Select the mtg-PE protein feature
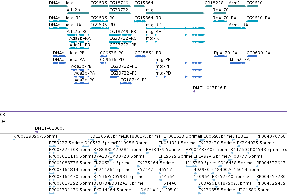Viewport: 287px width, 195px height. [179, 63]
